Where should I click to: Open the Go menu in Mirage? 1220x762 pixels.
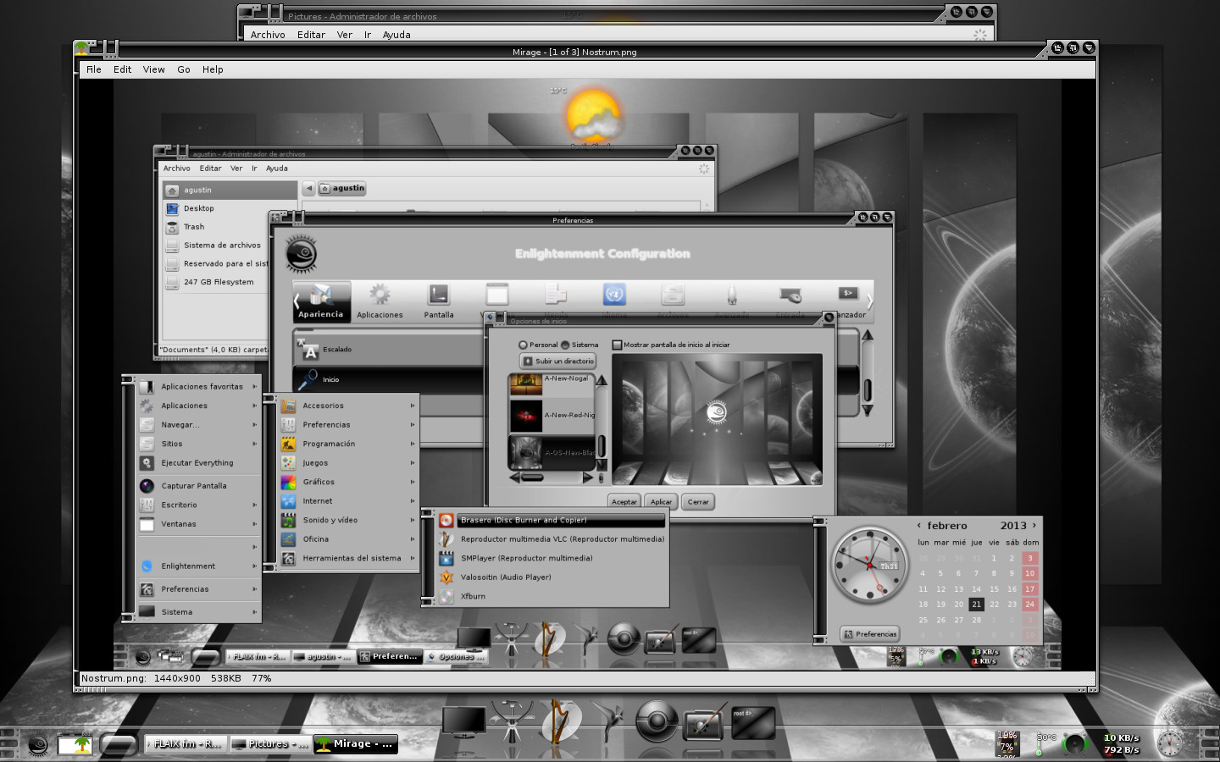pos(184,69)
